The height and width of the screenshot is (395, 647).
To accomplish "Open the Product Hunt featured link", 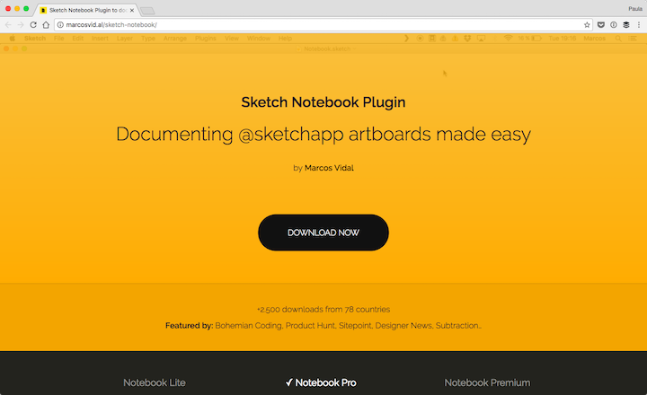I will (x=310, y=326).
